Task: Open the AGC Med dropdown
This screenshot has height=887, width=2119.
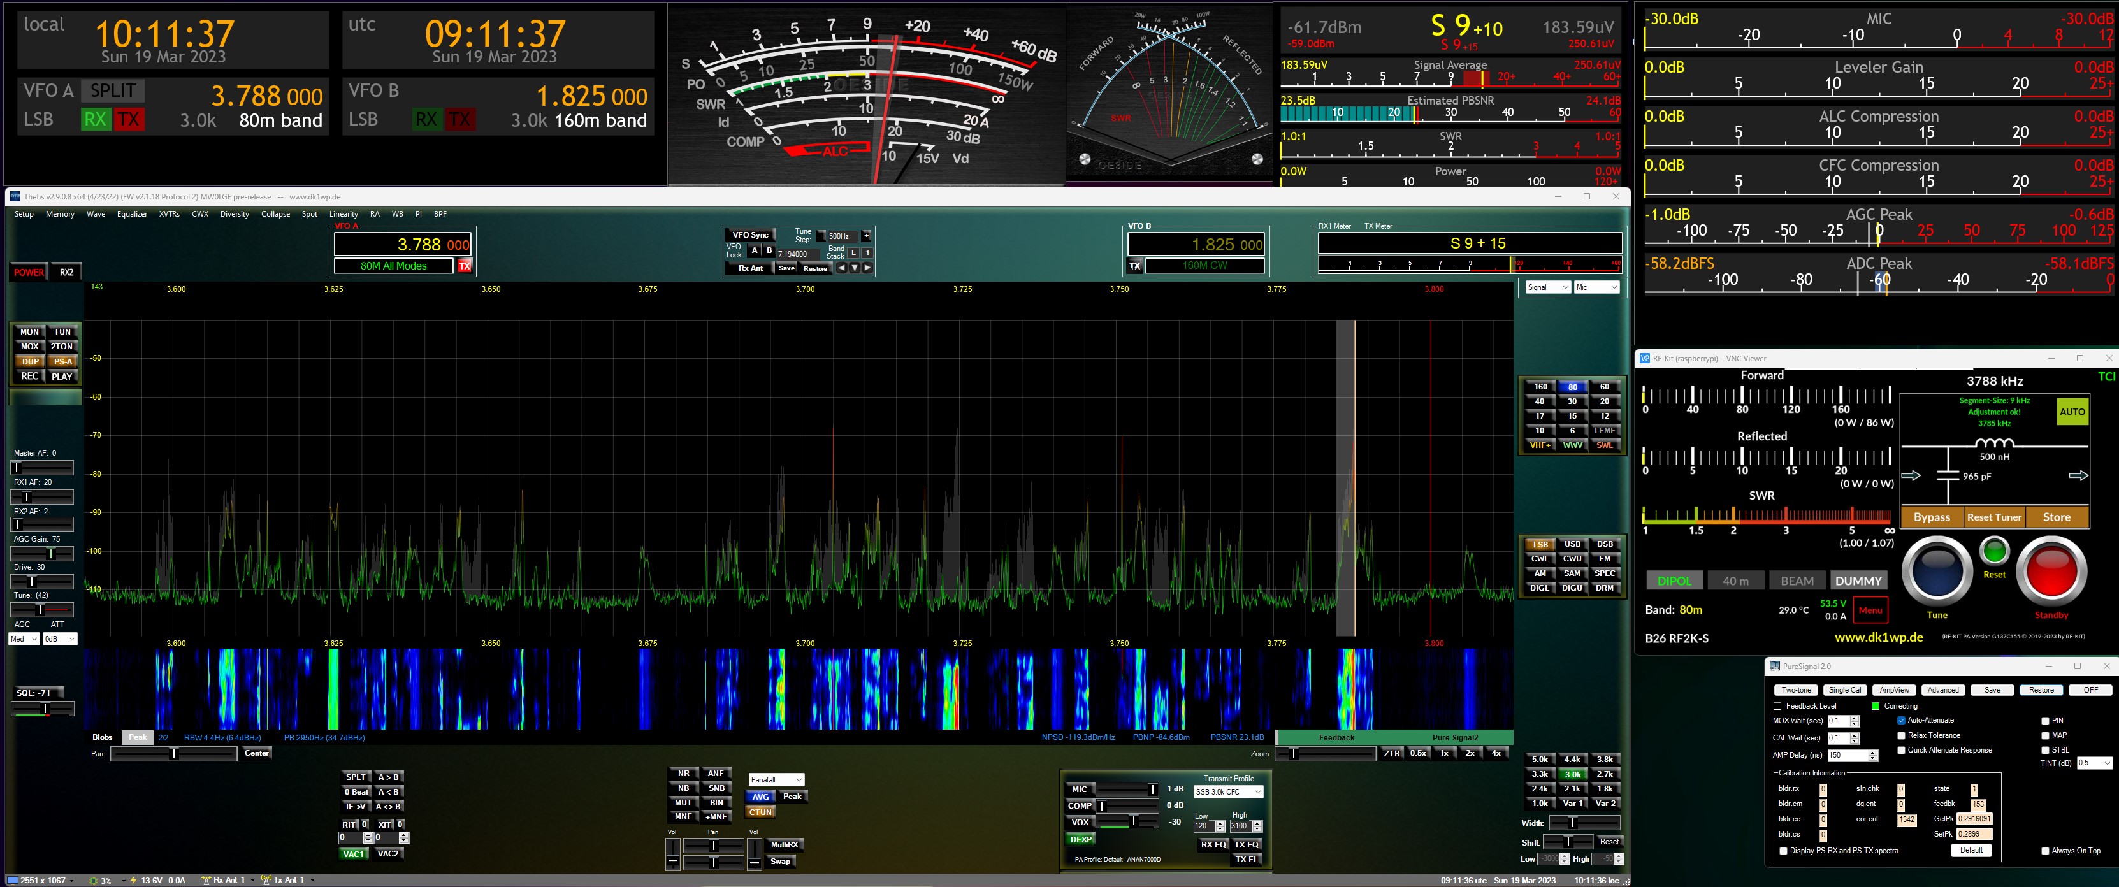Action: pos(24,639)
